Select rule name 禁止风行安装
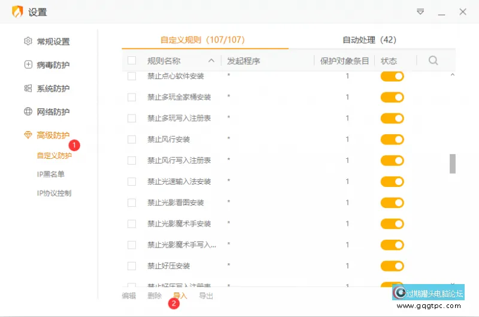Viewport: 479px width, 317px height. pos(169,140)
